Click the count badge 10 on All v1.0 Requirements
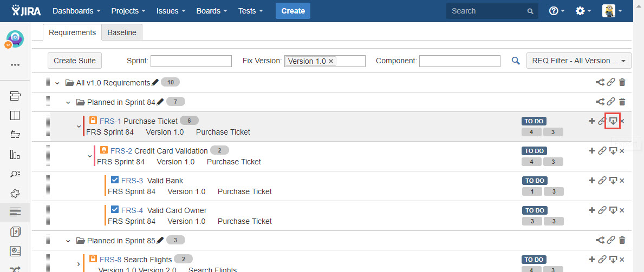 pos(171,82)
